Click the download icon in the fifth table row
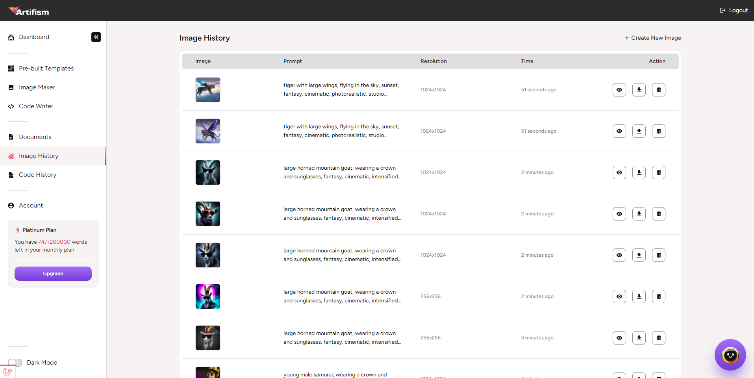This screenshot has width=754, height=378. click(639, 255)
